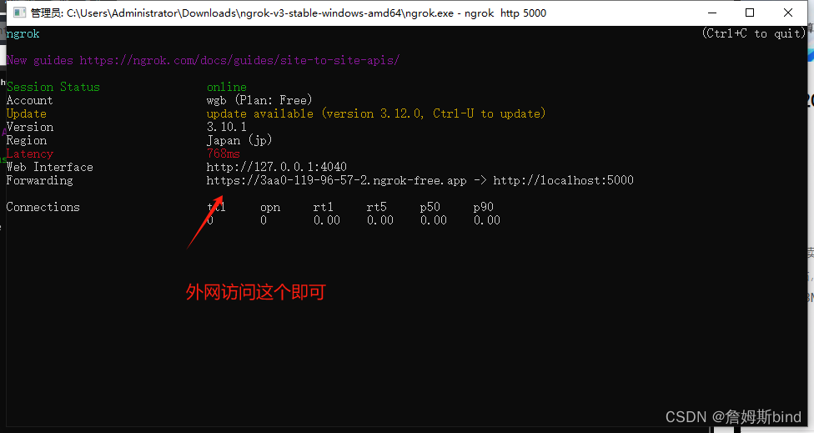Click the 'Connections' label
The width and height of the screenshot is (814, 433).
pos(43,207)
